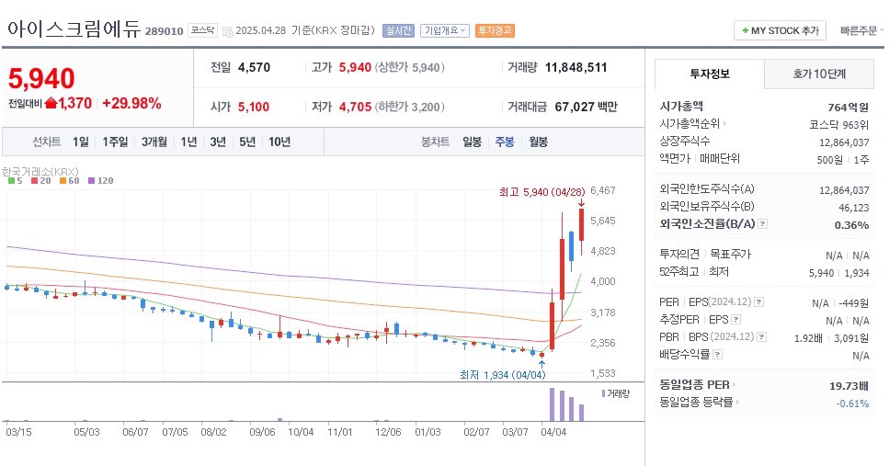Click the + MY STOCK 추가 button

click(781, 30)
